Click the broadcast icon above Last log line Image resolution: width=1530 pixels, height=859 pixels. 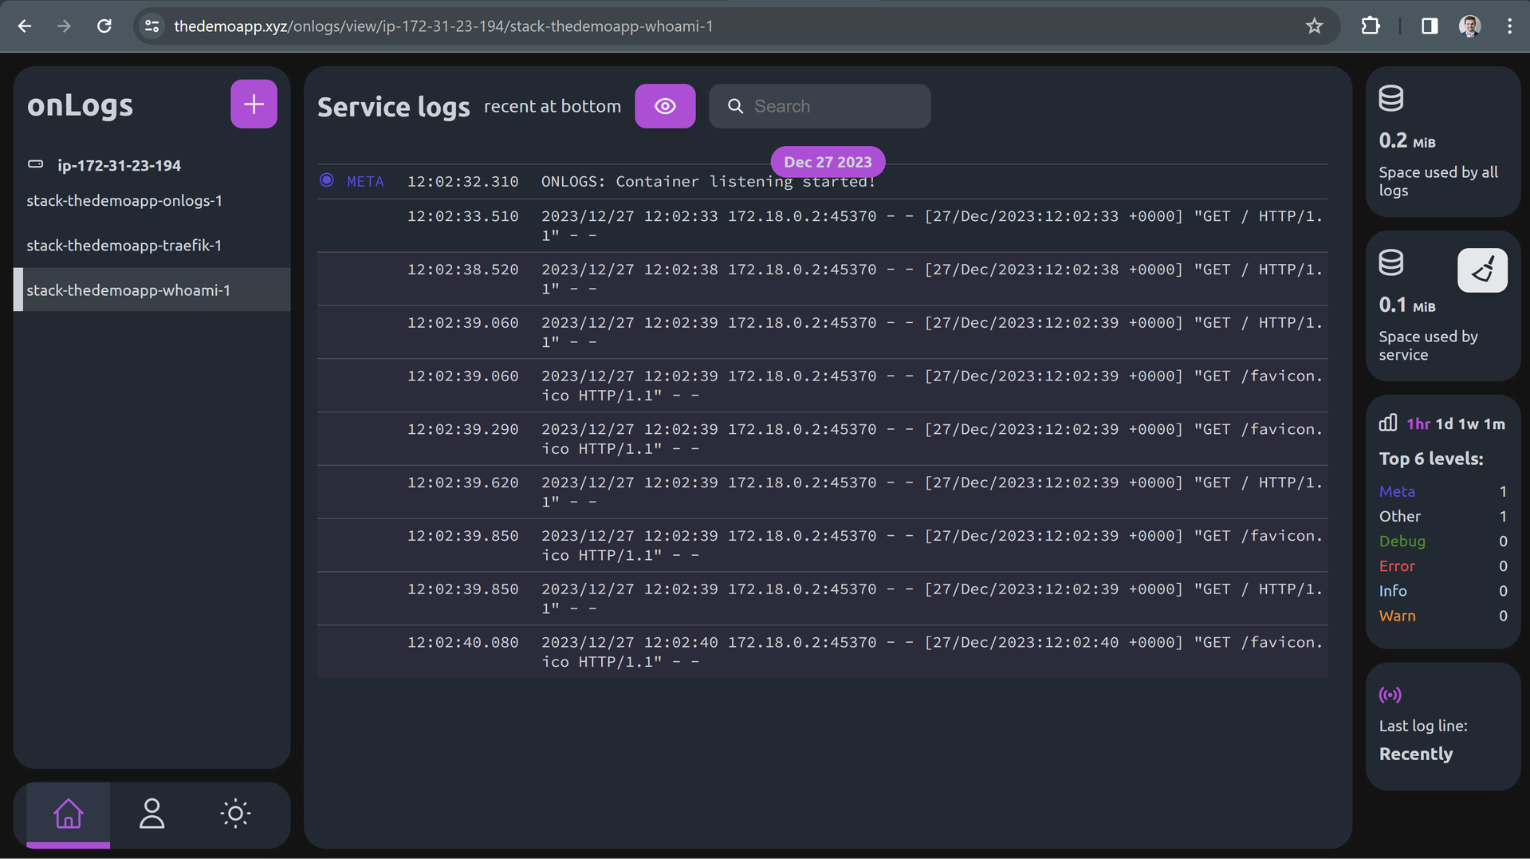[x=1390, y=694]
